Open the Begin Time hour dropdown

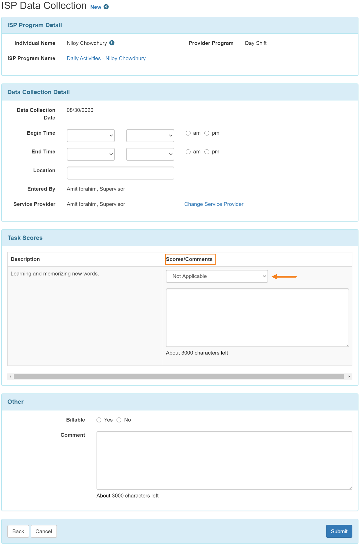click(91, 135)
